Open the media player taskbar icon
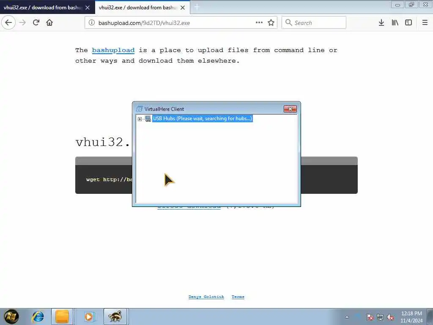This screenshot has width=433, height=325. (x=89, y=317)
